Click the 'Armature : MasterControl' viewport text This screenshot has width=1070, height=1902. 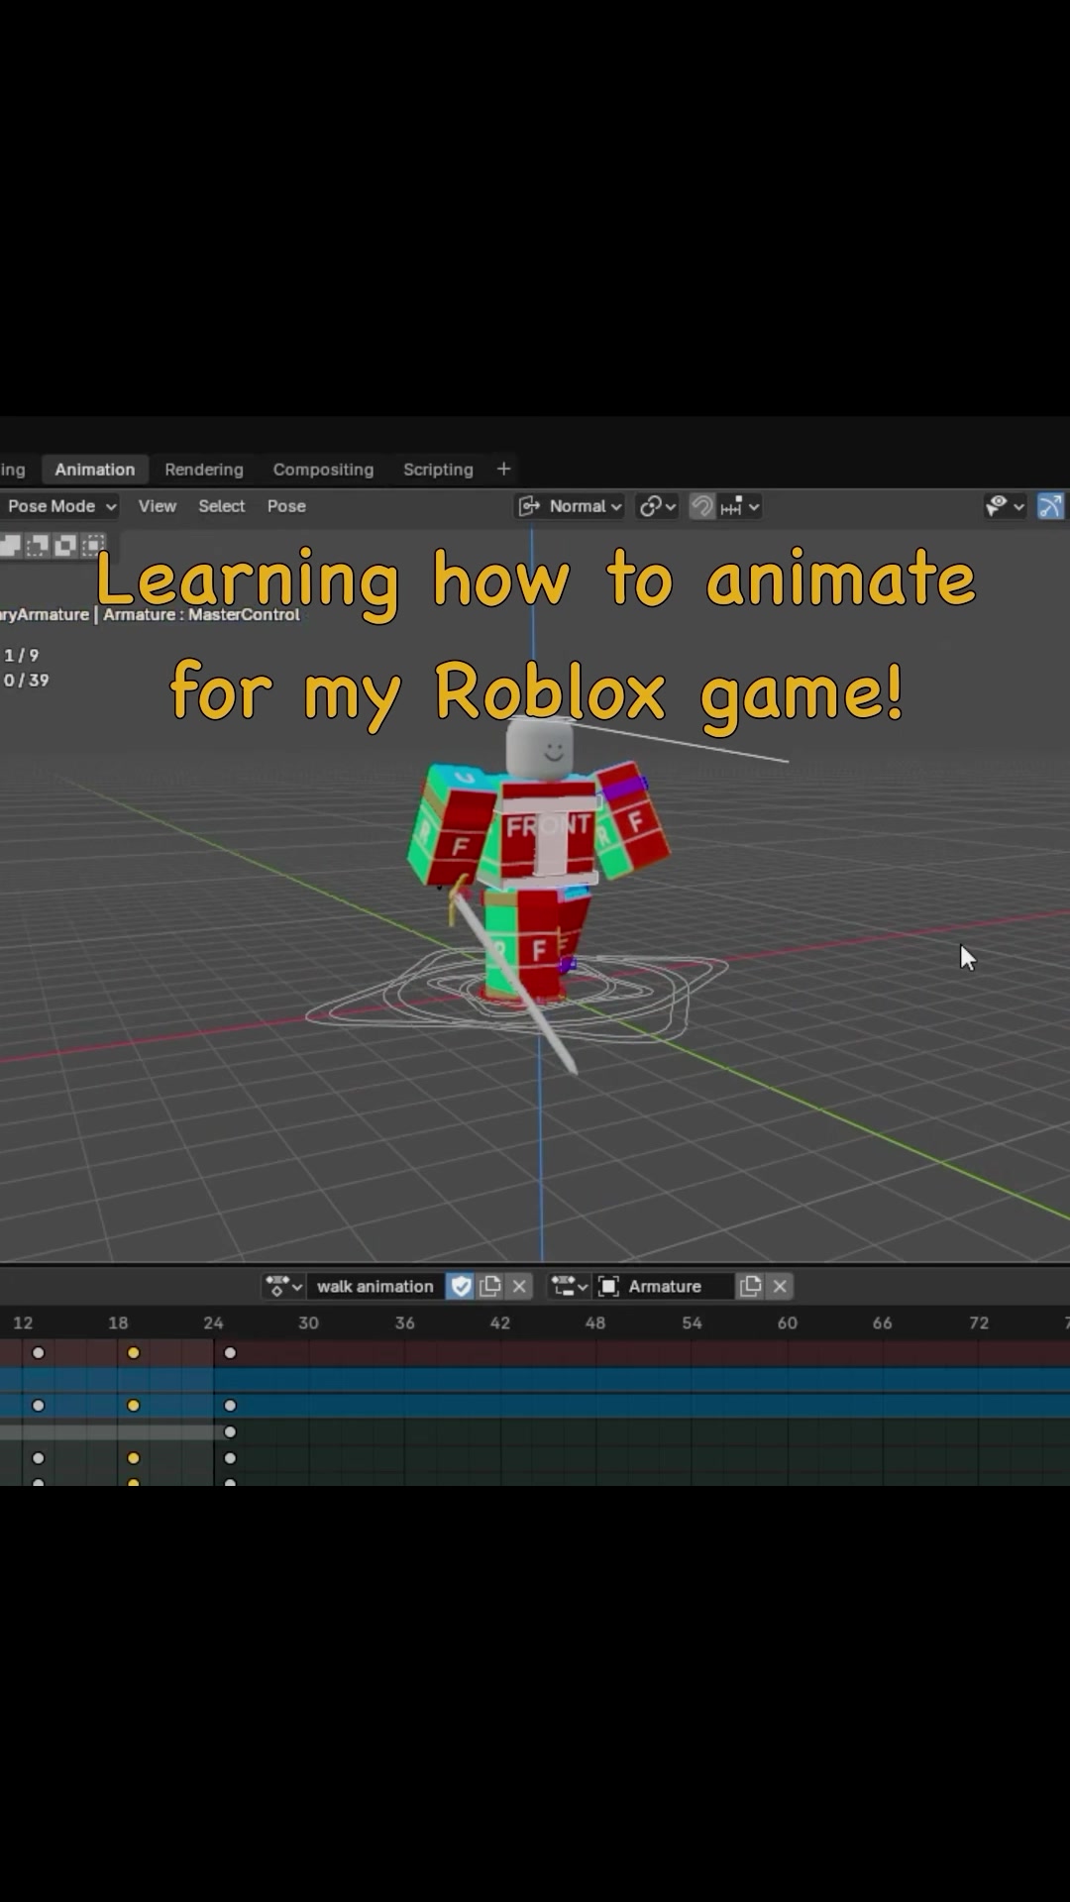pyautogui.click(x=201, y=614)
